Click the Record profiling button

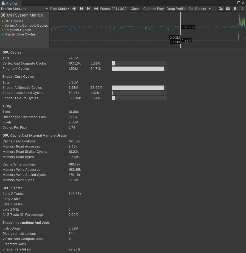click(x=74, y=9)
